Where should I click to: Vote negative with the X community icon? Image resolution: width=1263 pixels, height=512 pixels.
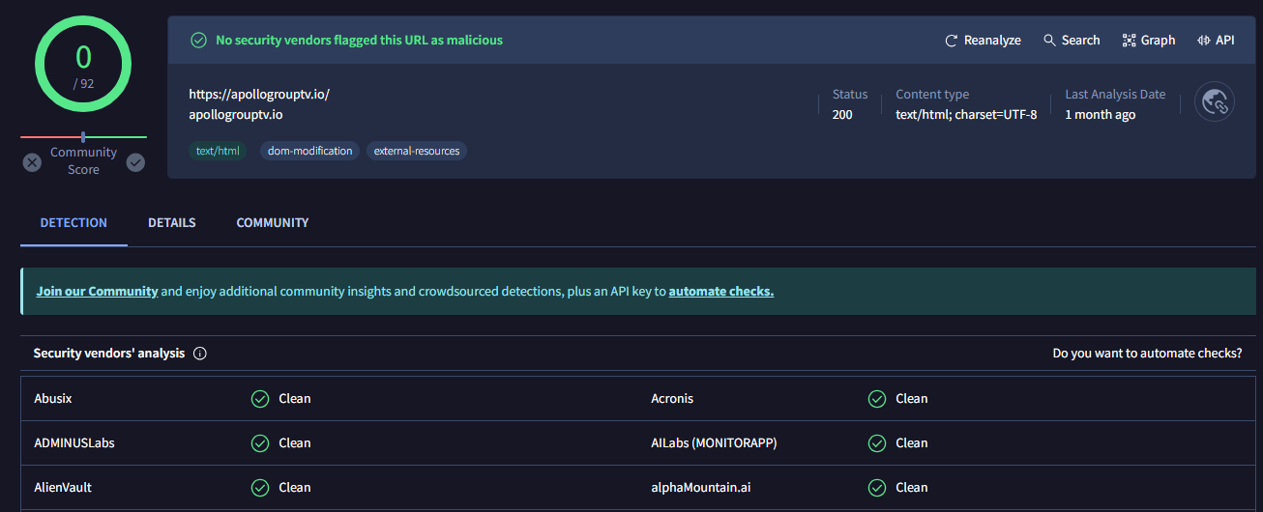32,162
